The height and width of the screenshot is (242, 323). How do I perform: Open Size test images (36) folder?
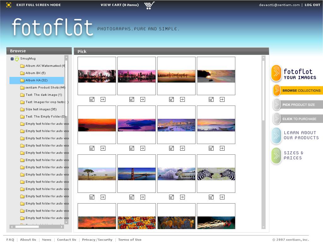pos(38,109)
